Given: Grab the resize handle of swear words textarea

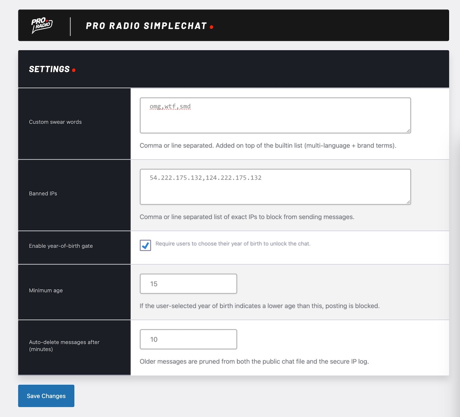Looking at the screenshot, I should pyautogui.click(x=408, y=130).
